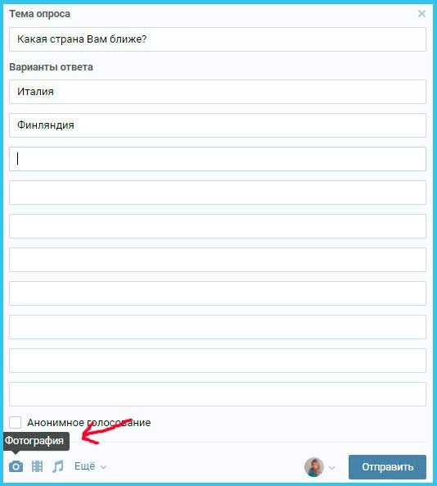Focus the third answer field with cursor

(x=218, y=159)
